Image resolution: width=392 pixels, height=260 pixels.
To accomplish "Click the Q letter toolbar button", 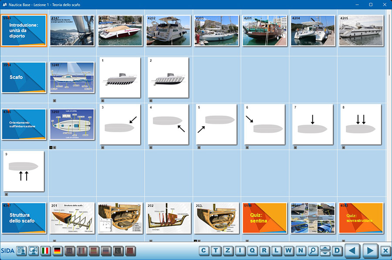I will pyautogui.click(x=253, y=250).
